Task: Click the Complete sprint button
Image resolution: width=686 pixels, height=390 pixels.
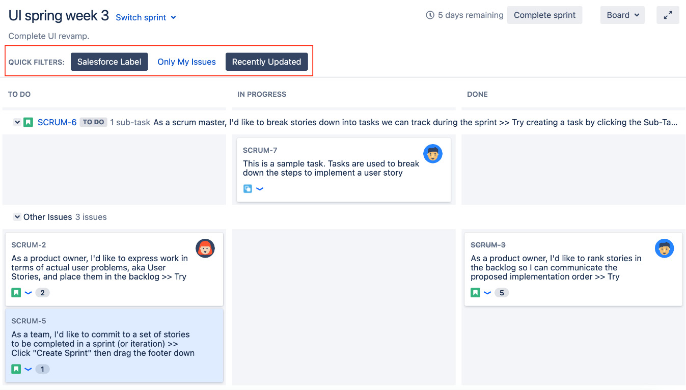Action: [544, 15]
